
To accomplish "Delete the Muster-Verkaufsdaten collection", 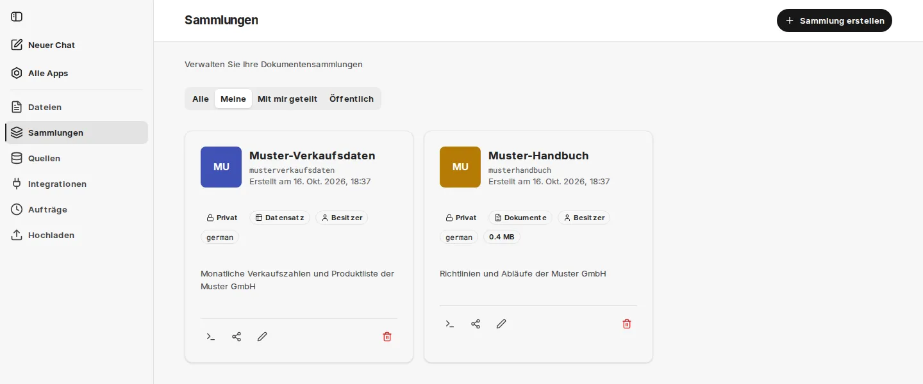I will [387, 337].
